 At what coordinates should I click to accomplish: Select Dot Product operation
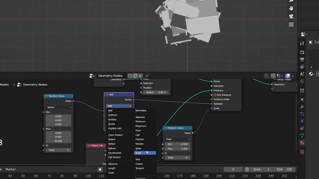114,157
